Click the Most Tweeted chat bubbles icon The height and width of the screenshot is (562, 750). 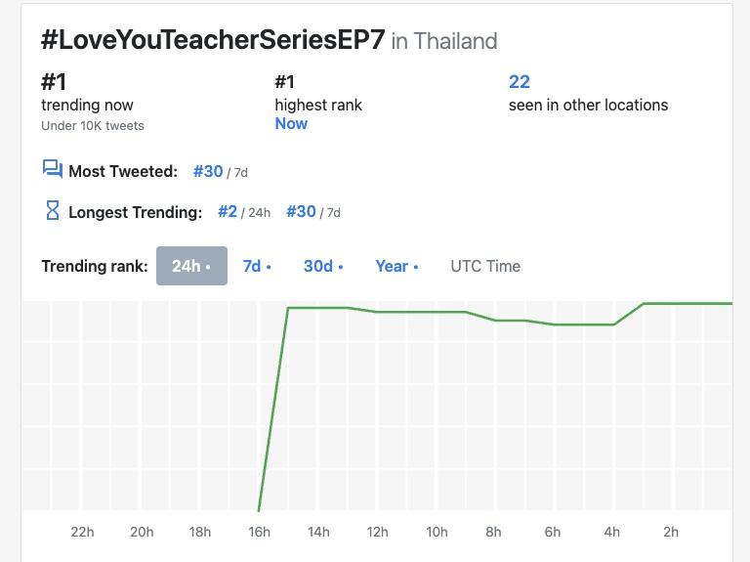pos(53,170)
